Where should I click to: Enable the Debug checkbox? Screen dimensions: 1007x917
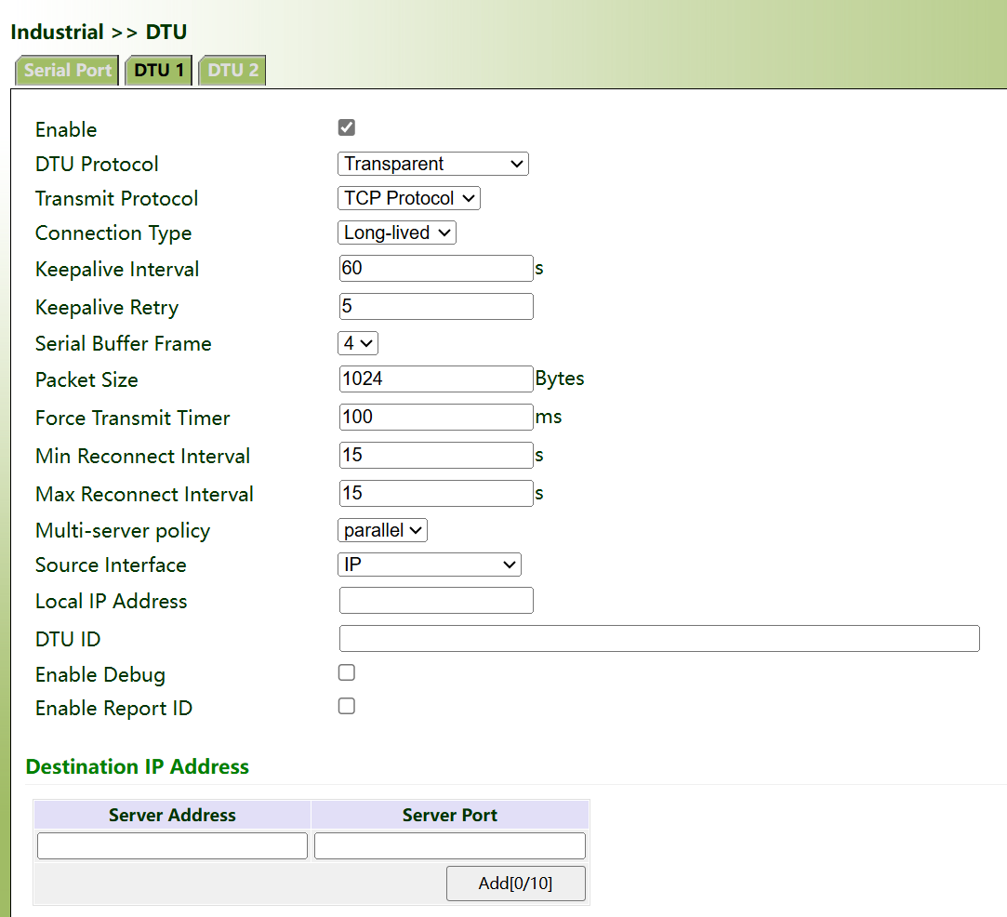point(347,672)
